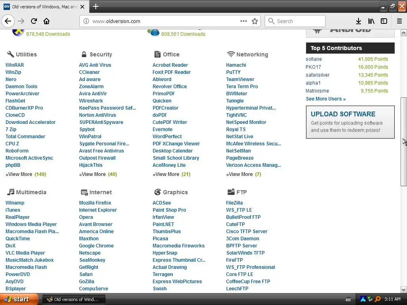Screen dimensions: 407x305
Task: Expand View More (40) under Security
Action: click(98, 174)
